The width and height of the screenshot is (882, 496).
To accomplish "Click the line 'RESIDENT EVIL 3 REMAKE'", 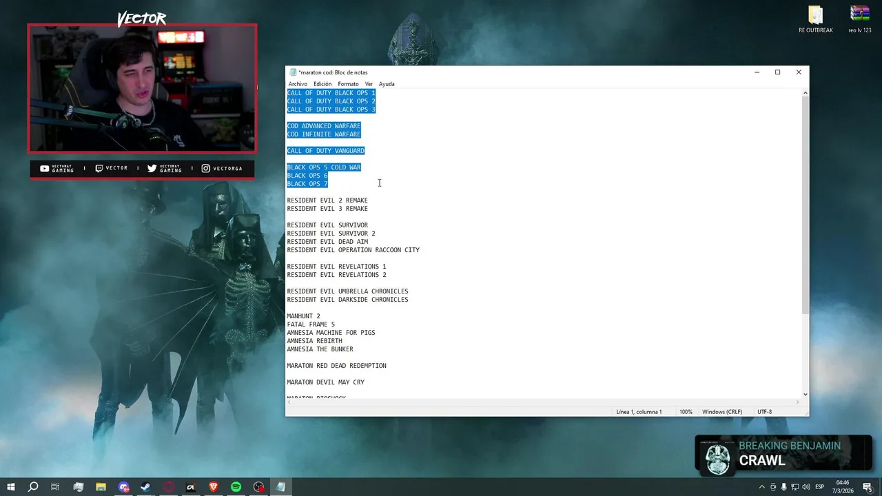I will point(327,209).
